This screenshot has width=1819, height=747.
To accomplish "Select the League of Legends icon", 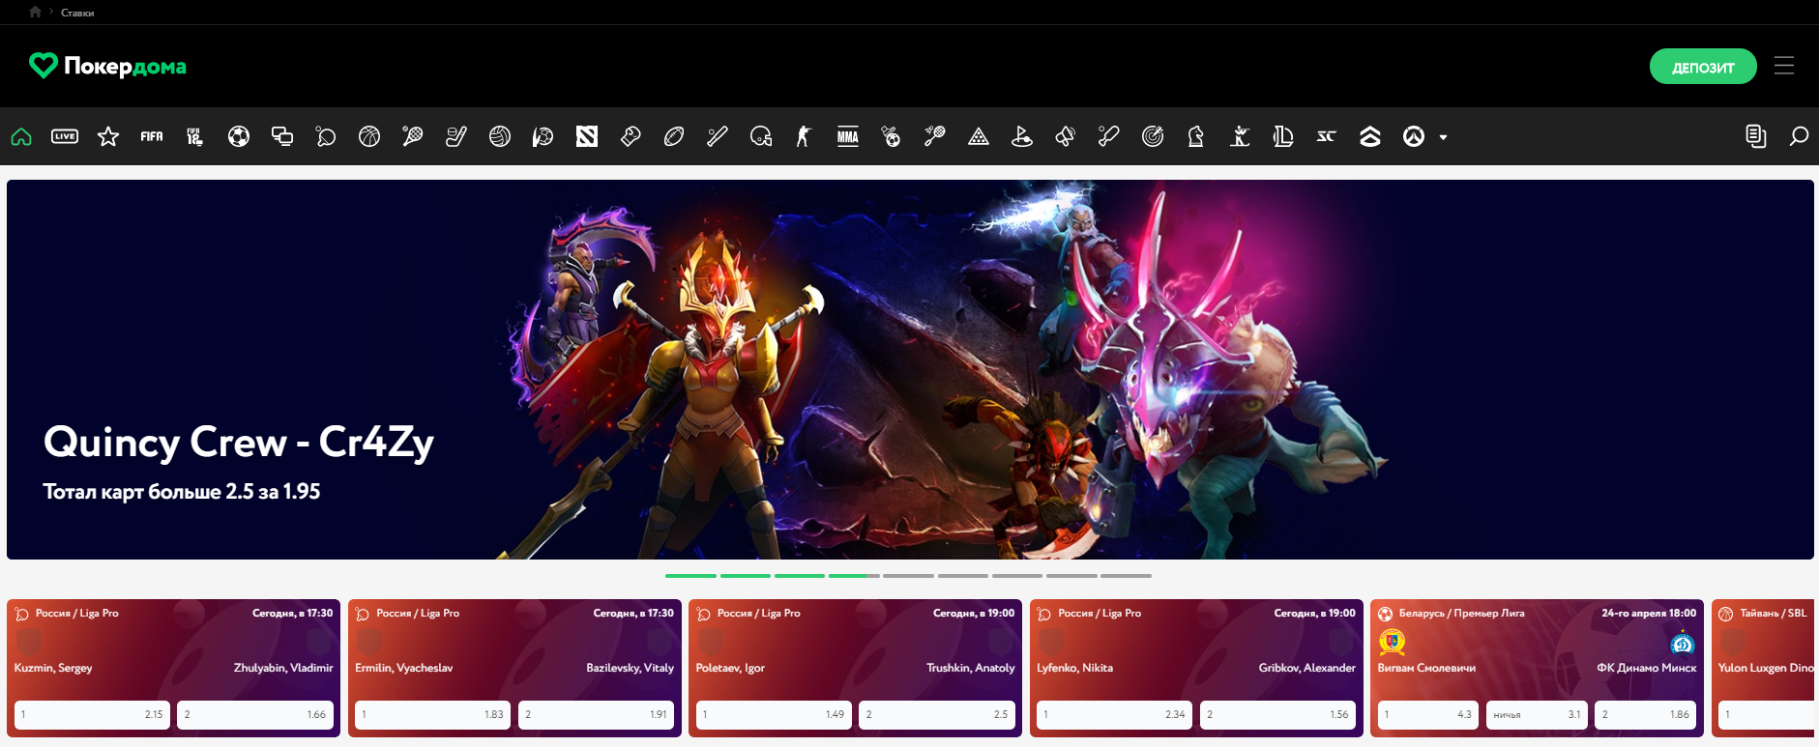I will pyautogui.click(x=1283, y=136).
